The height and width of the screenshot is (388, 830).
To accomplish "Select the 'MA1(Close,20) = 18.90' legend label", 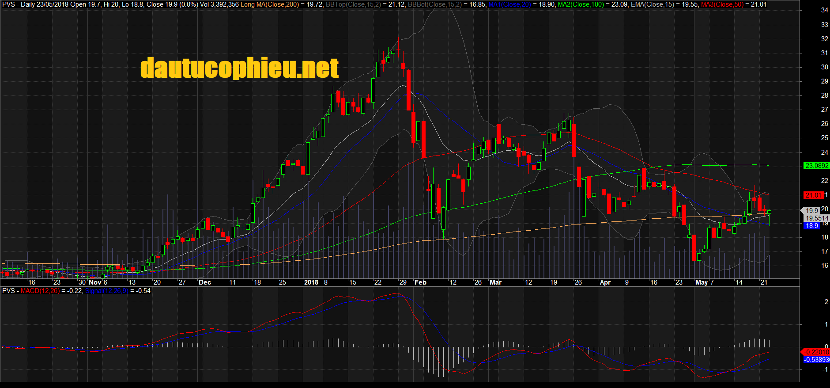I will (522, 4).
